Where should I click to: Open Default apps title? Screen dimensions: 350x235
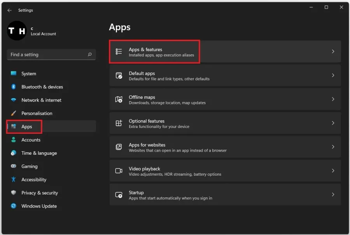click(x=142, y=73)
